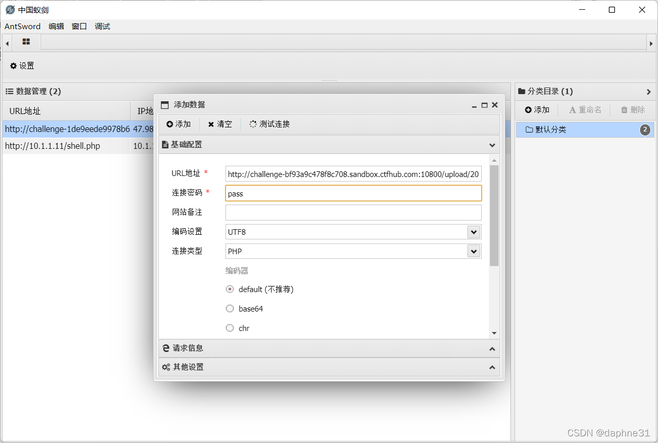Click 添加 in the 分类目录 panel
Viewport: 658px width, 443px height.
click(537, 110)
